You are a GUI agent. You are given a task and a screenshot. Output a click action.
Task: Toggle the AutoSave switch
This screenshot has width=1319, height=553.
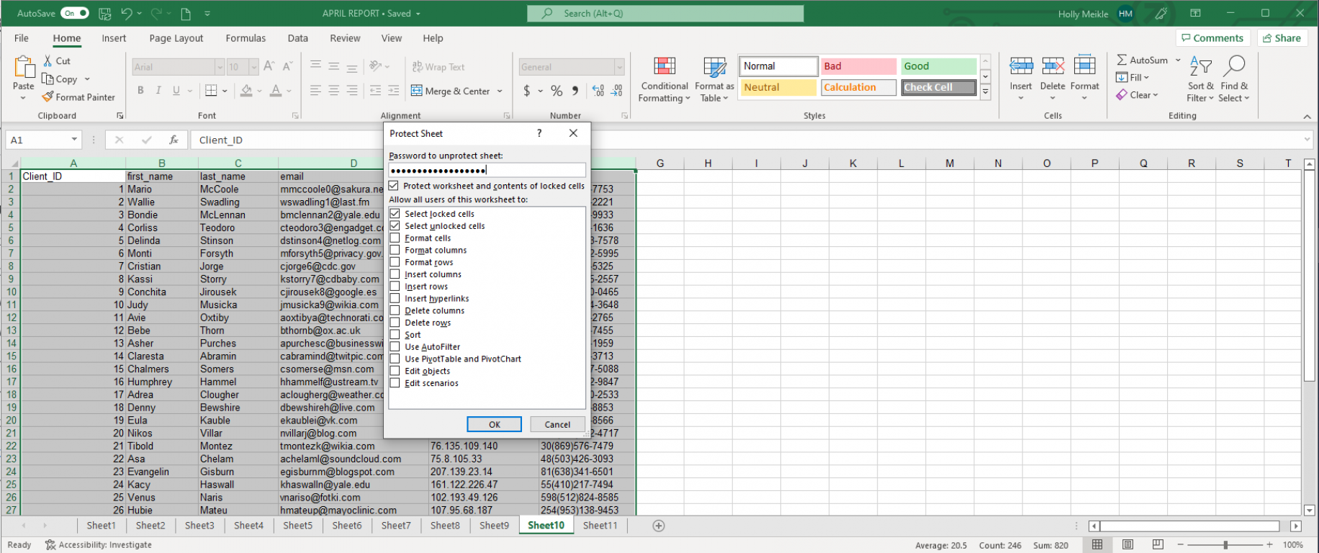[x=75, y=14]
